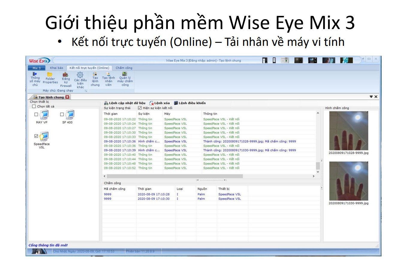Open the document list dropdown arrow beside panel close
Screen dimensions: 399x268
pos(371,97)
